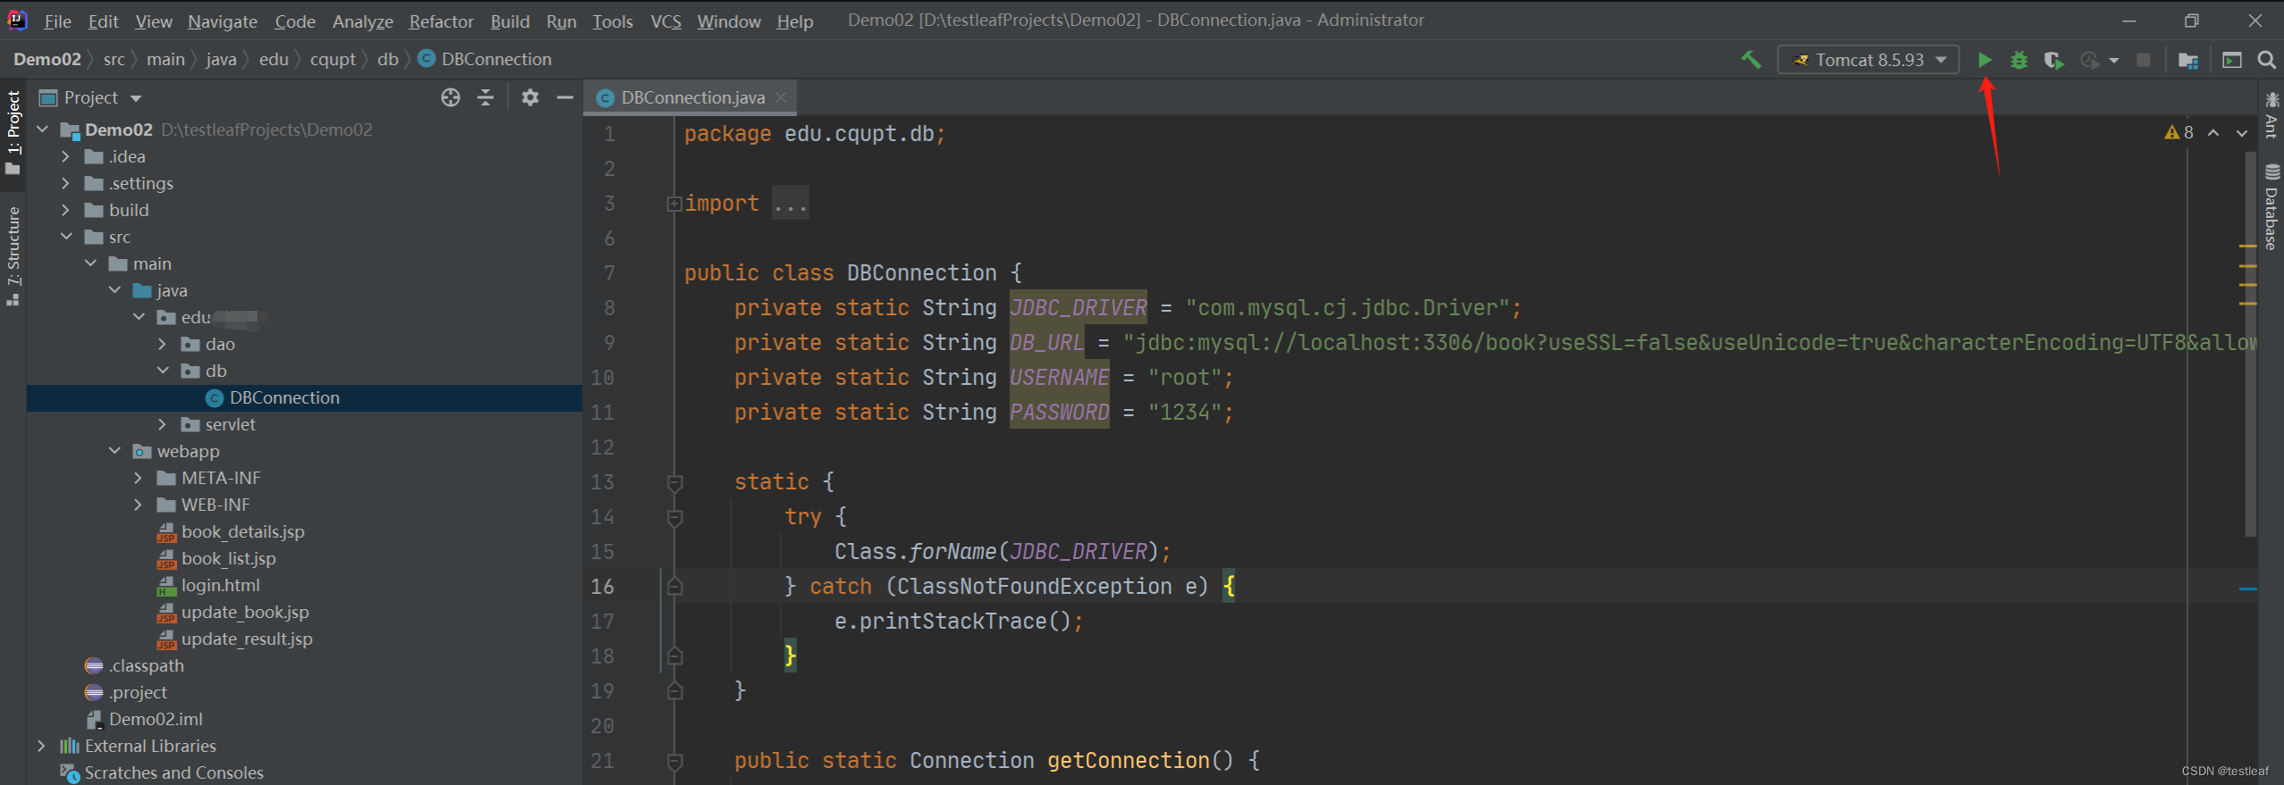The image size is (2284, 785).
Task: Click the Build Project hammer icon
Action: 1751,60
